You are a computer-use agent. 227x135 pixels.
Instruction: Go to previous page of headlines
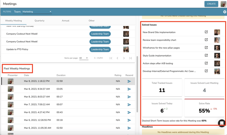click(x=118, y=58)
